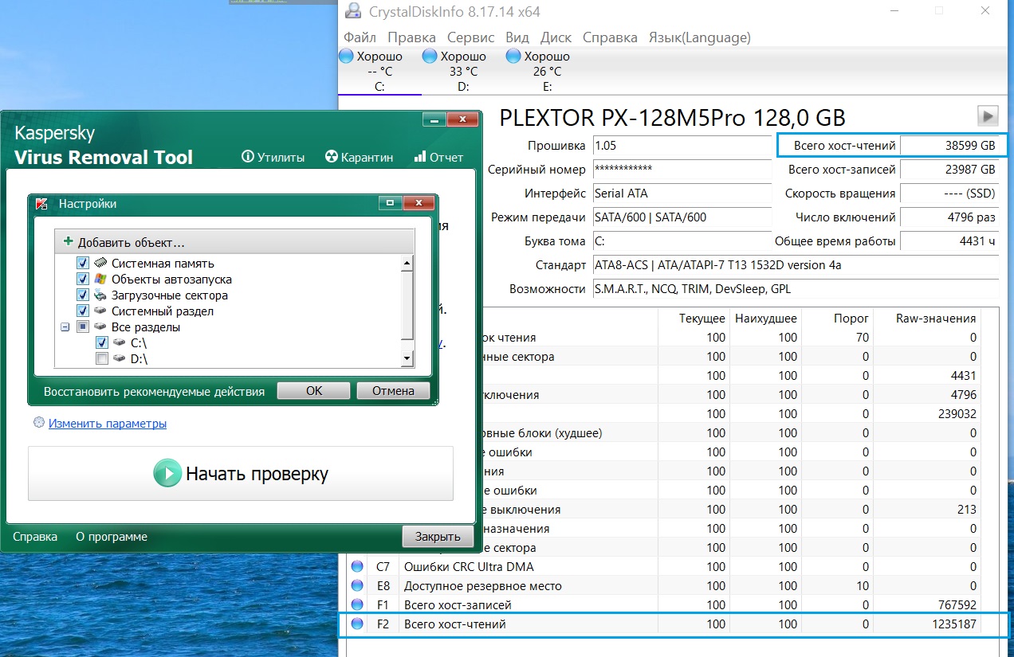
Task: Click the next-disk arrow beside PLEXTOR title
Action: (988, 116)
